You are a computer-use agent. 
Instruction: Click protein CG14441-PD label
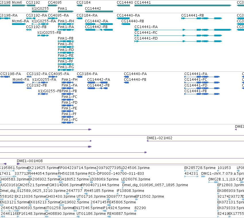(196, 85)
